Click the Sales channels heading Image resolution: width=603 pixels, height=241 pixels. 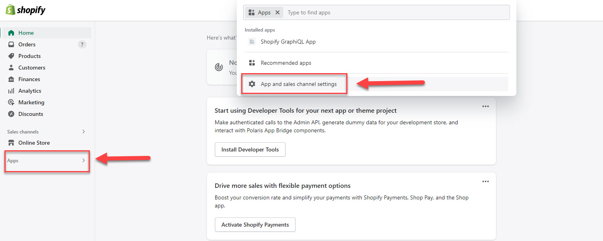point(23,131)
